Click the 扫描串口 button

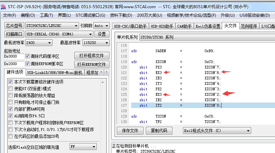(14, 34)
